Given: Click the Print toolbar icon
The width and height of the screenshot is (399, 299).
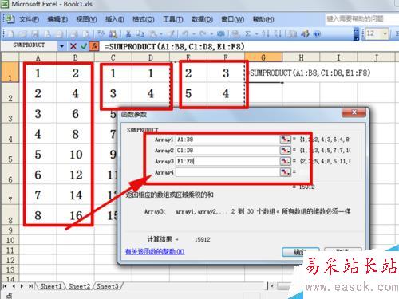Looking at the screenshot, I should 74,33.
